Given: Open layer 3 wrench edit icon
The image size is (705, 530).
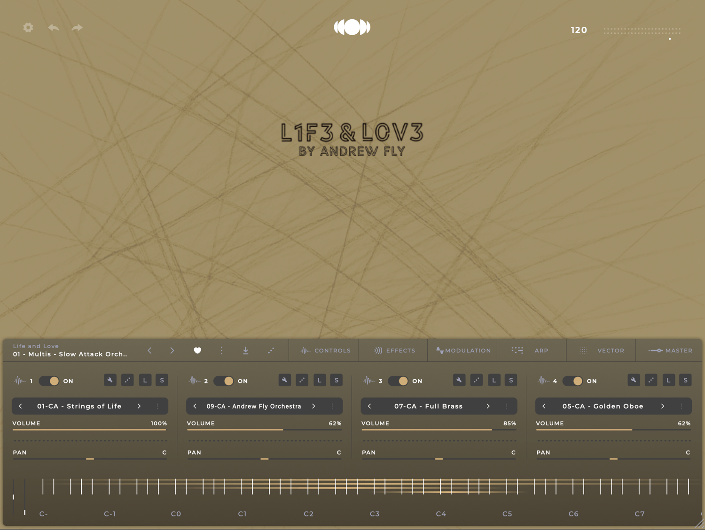Looking at the screenshot, I should point(459,380).
